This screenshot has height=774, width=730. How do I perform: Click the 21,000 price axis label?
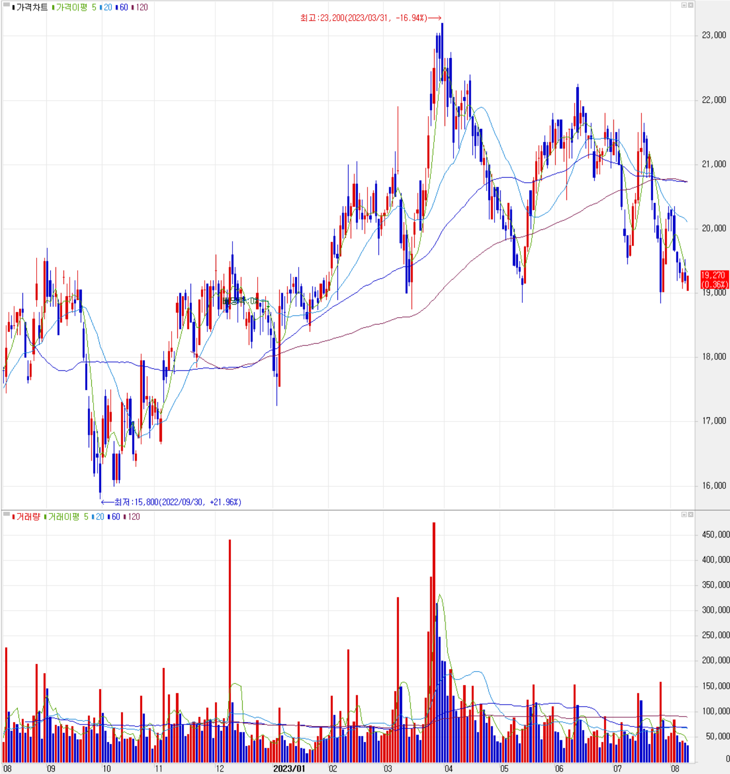click(714, 164)
